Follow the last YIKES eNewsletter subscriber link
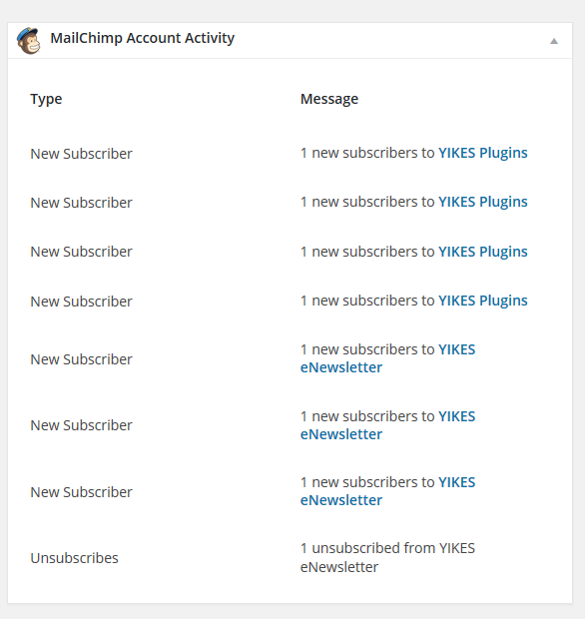This screenshot has width=585, height=619. pyautogui.click(x=387, y=491)
